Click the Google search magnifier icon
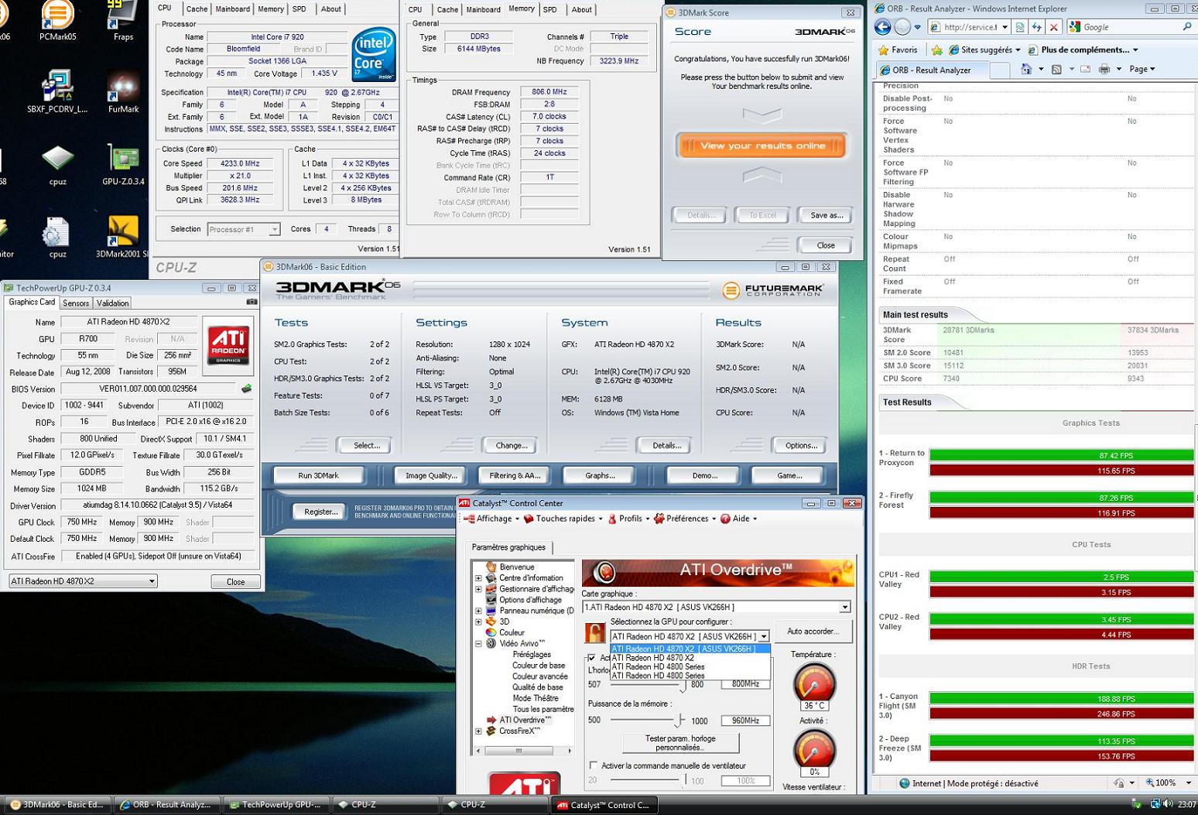This screenshot has width=1198, height=815. coord(1187,27)
